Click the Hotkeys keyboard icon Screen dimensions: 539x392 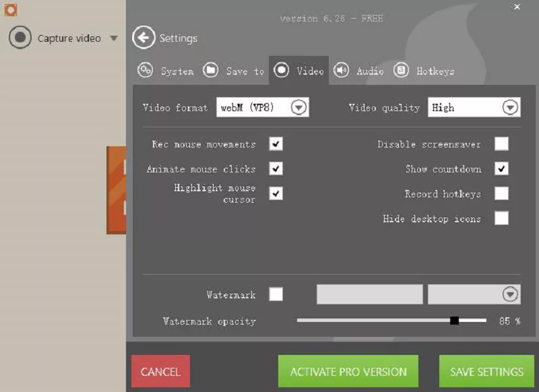[x=402, y=70]
